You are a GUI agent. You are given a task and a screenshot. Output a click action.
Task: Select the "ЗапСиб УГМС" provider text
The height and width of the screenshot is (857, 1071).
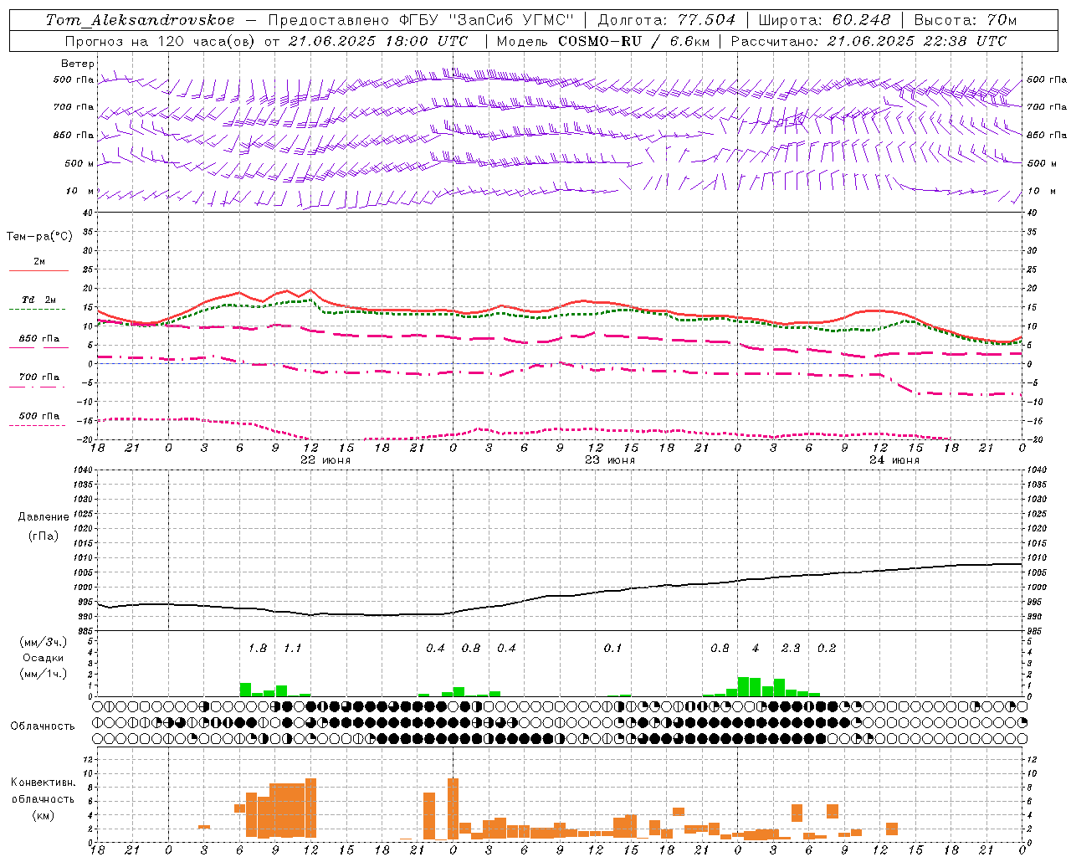(x=512, y=20)
